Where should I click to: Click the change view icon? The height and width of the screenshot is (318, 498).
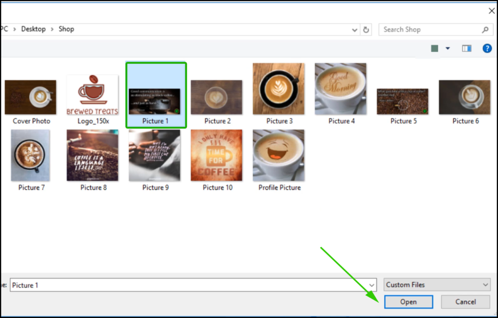(434, 48)
